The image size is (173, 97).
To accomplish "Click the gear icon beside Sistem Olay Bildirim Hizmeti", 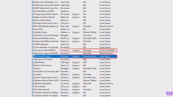I will click(x=33, y=41).
